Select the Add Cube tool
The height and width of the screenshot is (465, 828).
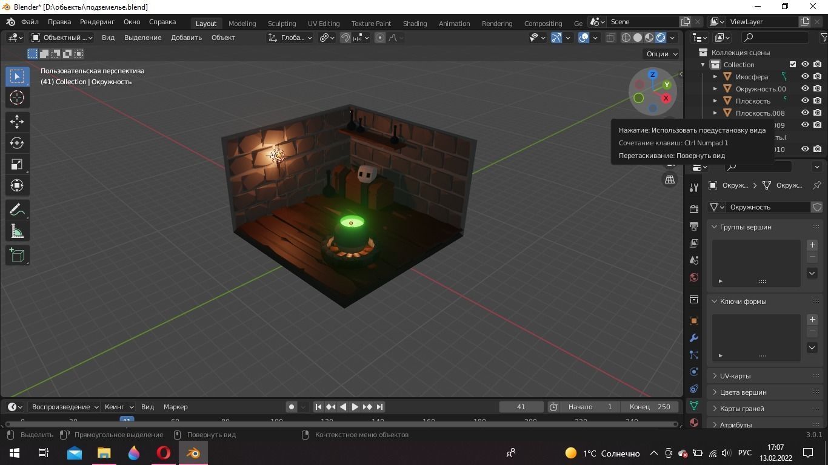click(x=17, y=255)
